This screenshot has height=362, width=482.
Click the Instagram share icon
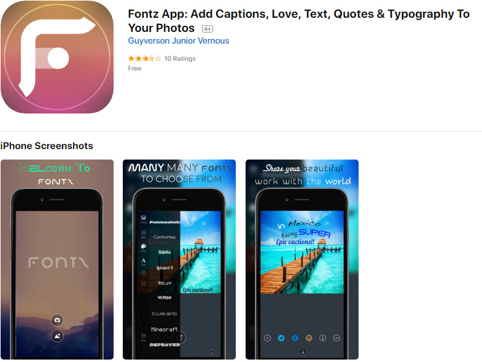[309, 338]
